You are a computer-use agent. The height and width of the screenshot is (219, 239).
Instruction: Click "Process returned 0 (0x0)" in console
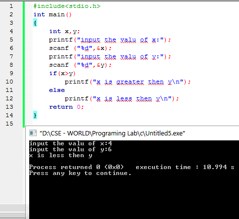[x=76, y=167]
